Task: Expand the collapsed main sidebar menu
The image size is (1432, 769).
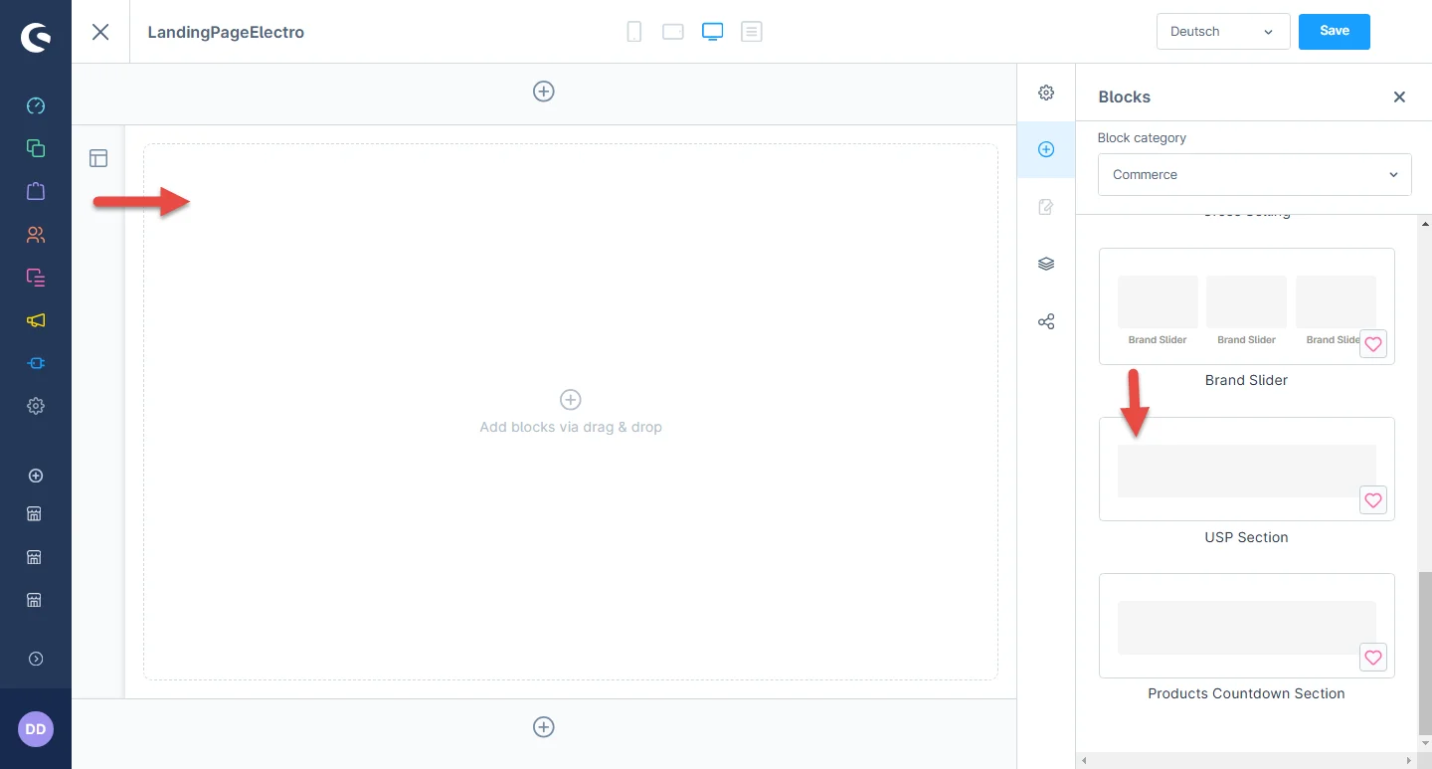Action: click(x=36, y=659)
